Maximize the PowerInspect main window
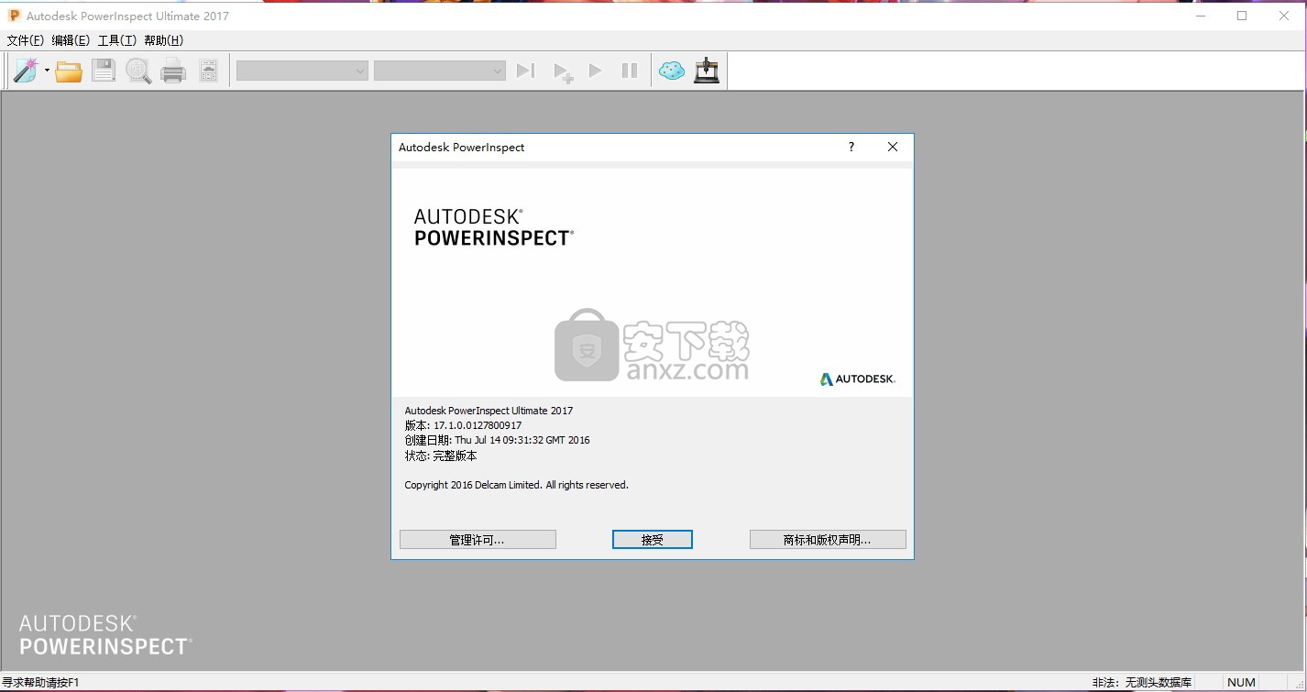This screenshot has width=1307, height=692. [1242, 16]
